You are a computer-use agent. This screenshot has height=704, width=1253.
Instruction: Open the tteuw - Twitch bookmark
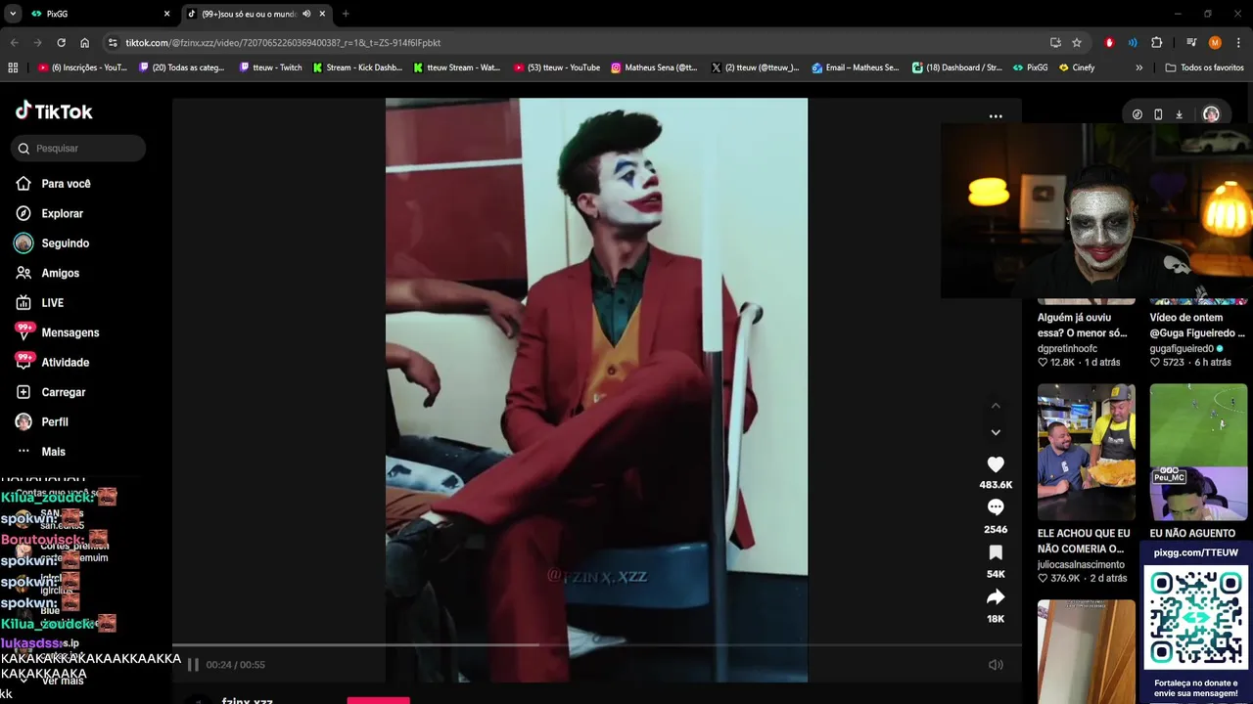[270, 67]
